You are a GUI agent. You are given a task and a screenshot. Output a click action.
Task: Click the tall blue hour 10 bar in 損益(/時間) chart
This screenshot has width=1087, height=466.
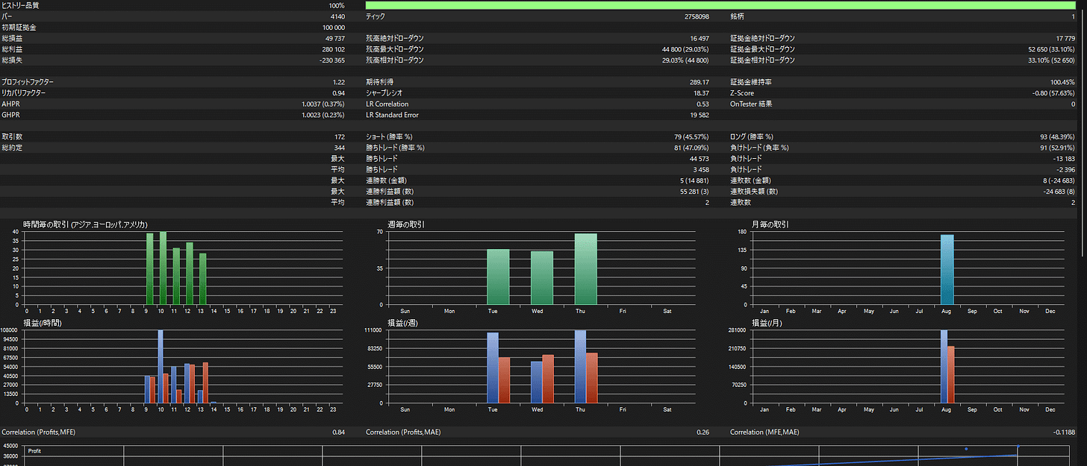click(x=161, y=367)
